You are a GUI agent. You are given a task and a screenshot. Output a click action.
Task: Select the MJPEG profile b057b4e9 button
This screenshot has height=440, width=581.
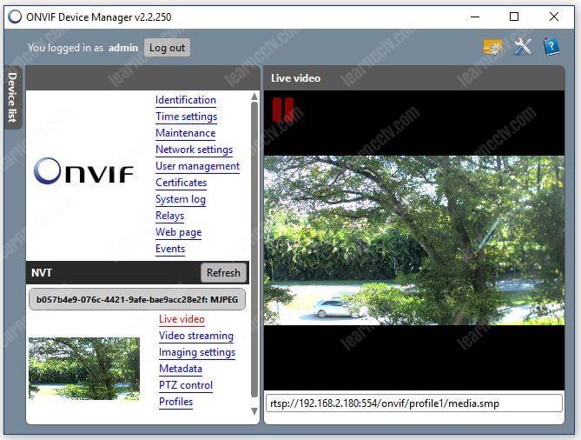click(137, 299)
